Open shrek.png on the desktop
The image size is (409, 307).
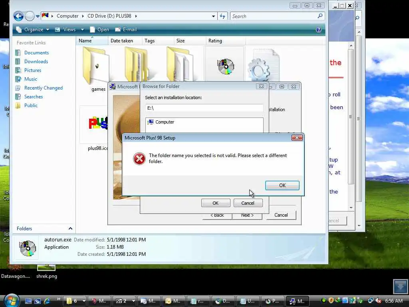click(46, 271)
